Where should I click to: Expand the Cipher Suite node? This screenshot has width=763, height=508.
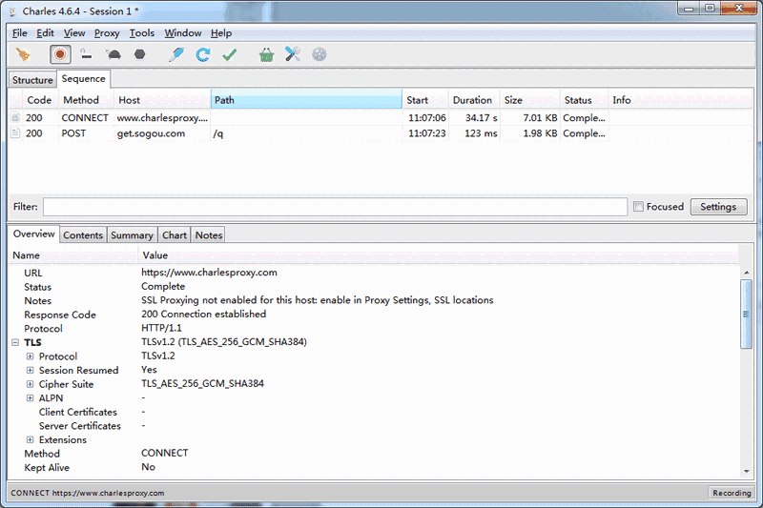pyautogui.click(x=31, y=384)
